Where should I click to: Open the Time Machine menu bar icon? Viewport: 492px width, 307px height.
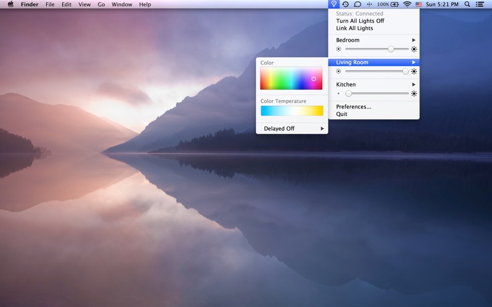pos(346,4)
